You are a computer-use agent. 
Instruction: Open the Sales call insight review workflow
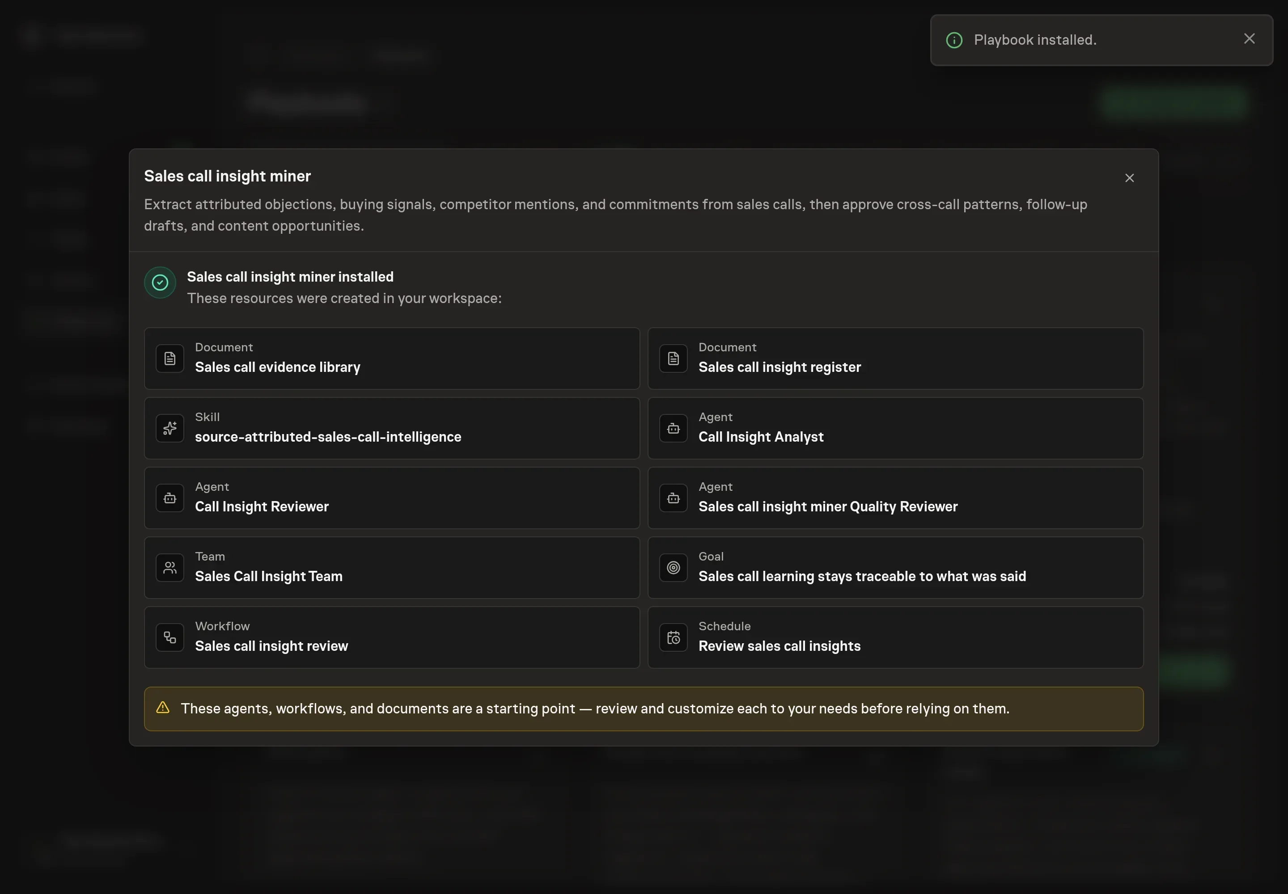coord(392,637)
